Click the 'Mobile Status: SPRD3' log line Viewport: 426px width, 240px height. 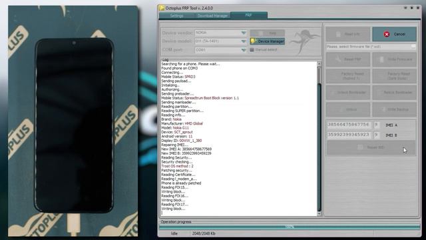[178, 77]
